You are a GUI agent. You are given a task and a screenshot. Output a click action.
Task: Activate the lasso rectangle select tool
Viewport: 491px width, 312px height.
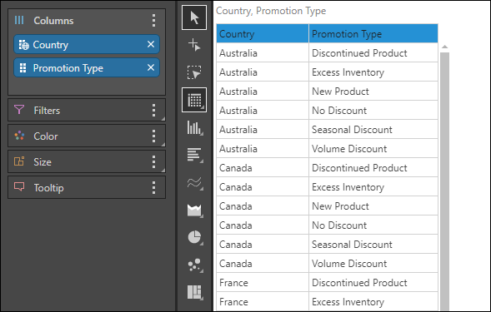tap(194, 72)
